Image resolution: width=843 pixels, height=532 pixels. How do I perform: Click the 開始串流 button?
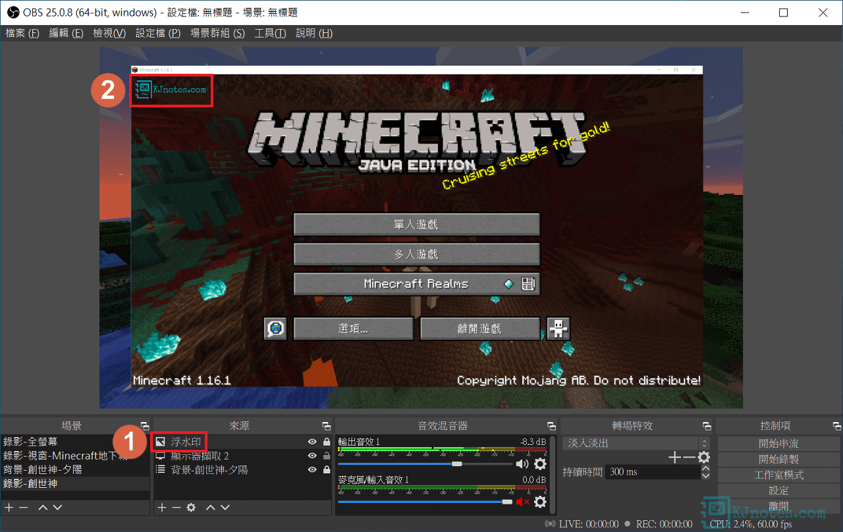coord(778,443)
